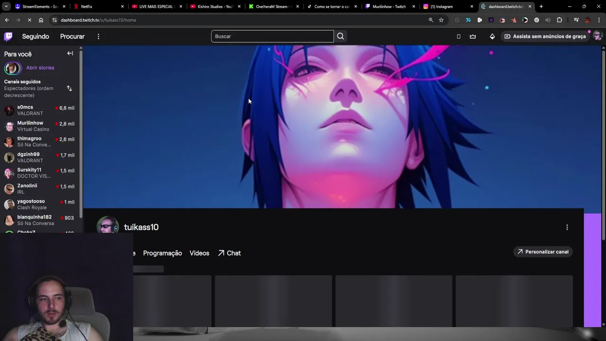
Task: Open Surskity11 channel in sidebar
Action: 40,173
